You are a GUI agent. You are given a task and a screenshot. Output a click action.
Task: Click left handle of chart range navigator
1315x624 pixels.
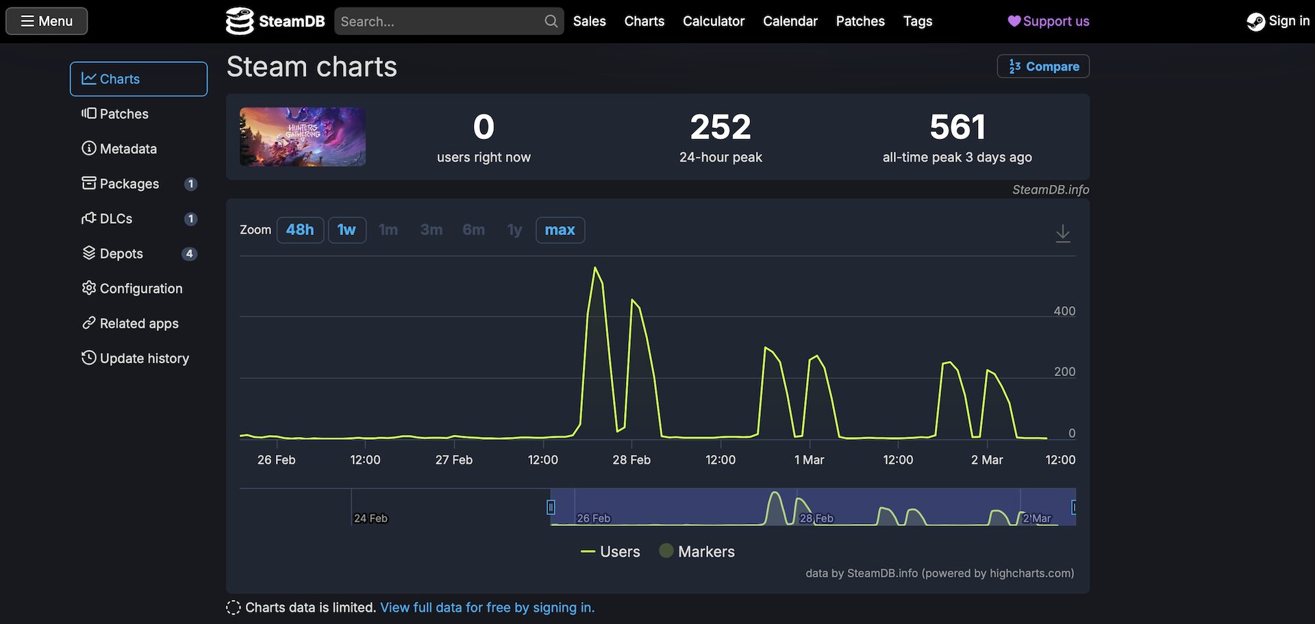(551, 507)
